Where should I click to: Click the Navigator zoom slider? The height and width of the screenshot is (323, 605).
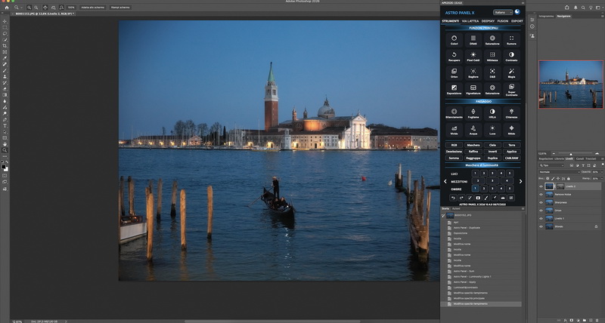[571, 152]
